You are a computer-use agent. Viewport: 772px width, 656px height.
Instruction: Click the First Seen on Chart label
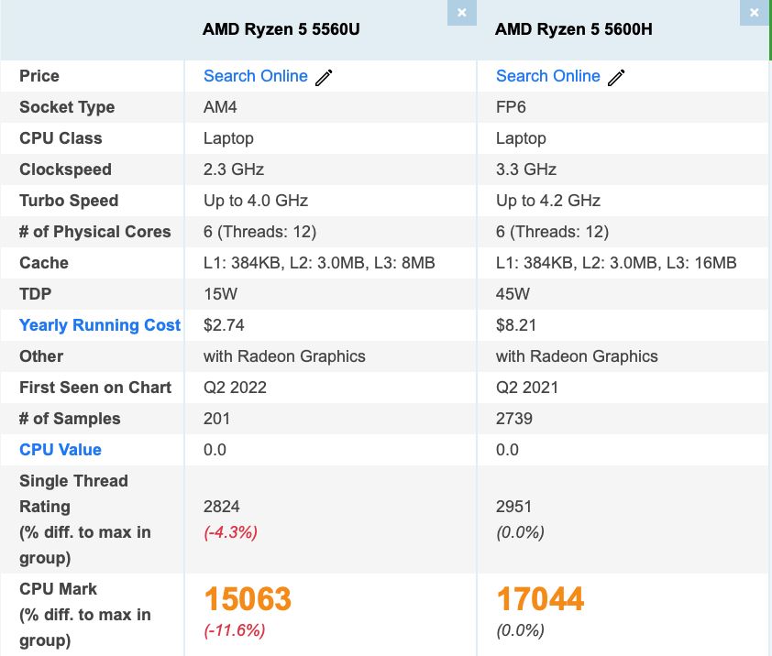click(x=95, y=388)
